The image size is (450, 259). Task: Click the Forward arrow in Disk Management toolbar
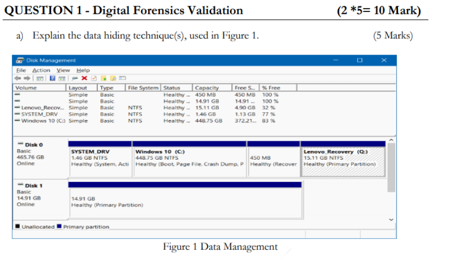pyautogui.click(x=27, y=78)
